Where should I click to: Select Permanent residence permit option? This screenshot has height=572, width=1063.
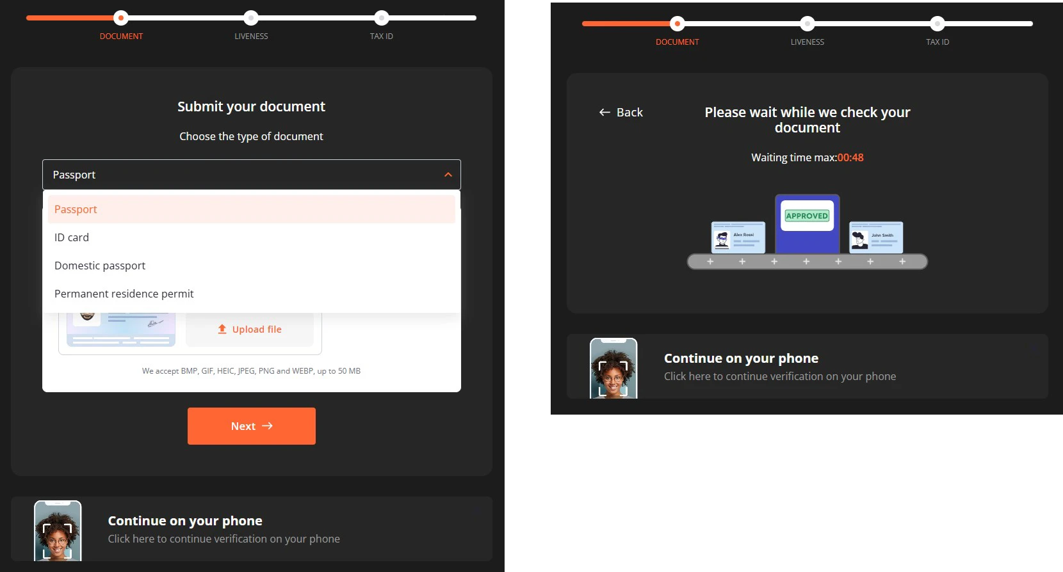pos(124,294)
